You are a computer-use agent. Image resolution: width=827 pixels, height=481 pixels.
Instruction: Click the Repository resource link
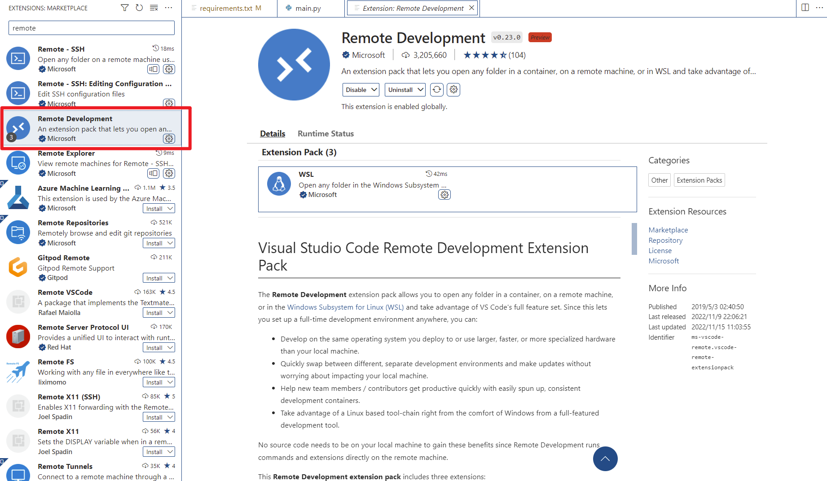tap(665, 240)
